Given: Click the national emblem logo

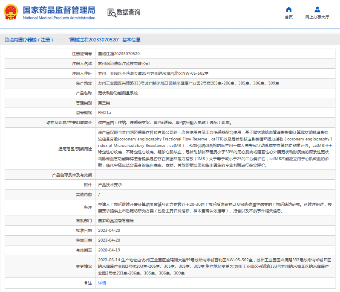Looking at the screenshot, I should (x=11, y=12).
